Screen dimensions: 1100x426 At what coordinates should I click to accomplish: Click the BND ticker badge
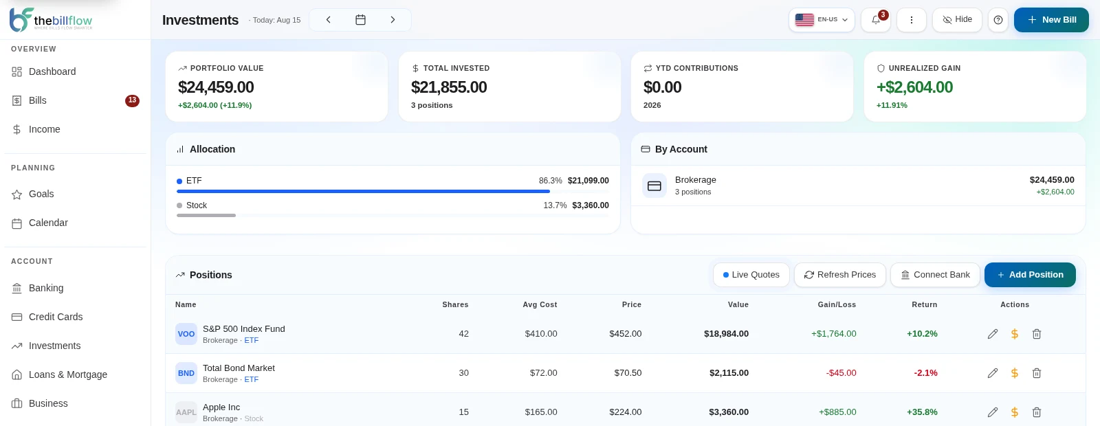[186, 373]
